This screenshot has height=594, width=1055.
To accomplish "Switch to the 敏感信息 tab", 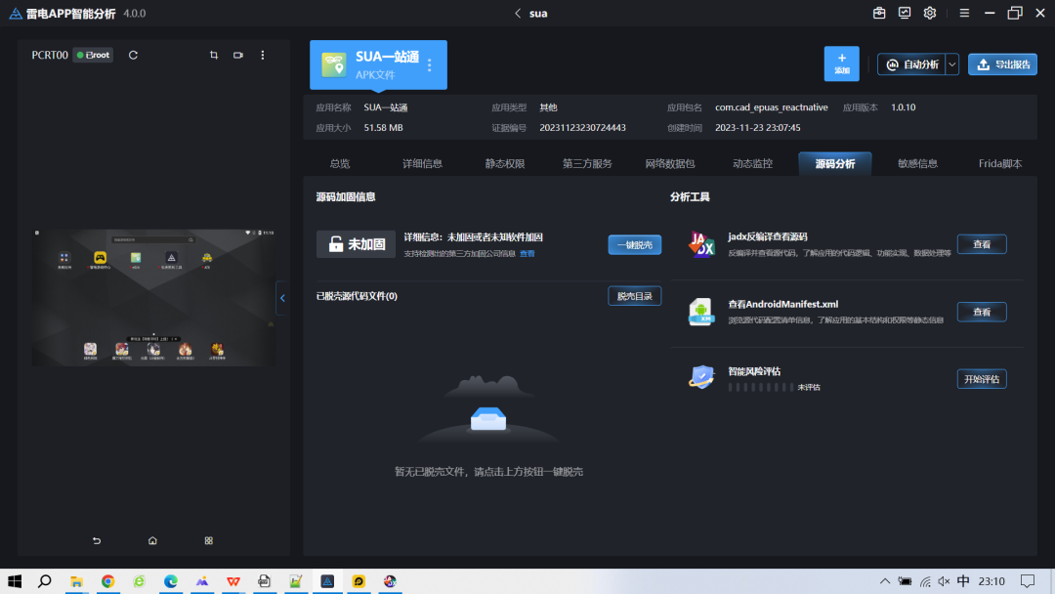I will (917, 163).
